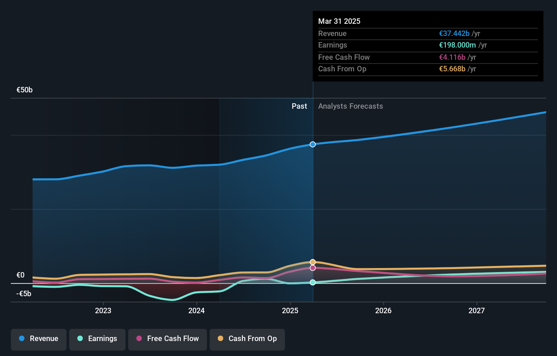
Task: Click the €50b y-axis label
Action: (24, 90)
